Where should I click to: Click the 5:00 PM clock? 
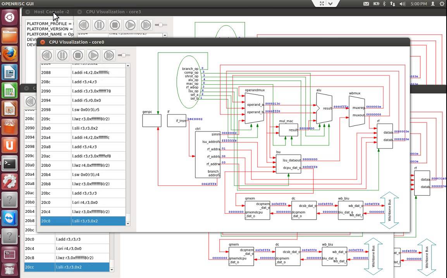pos(418,4)
